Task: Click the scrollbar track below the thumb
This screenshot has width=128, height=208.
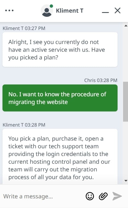Action: [x=125, y=150]
